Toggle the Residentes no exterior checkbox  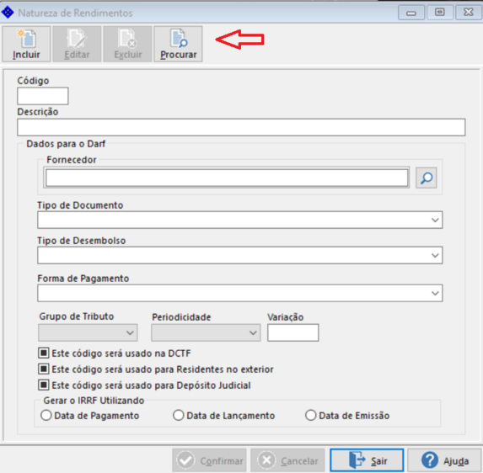tap(44, 369)
